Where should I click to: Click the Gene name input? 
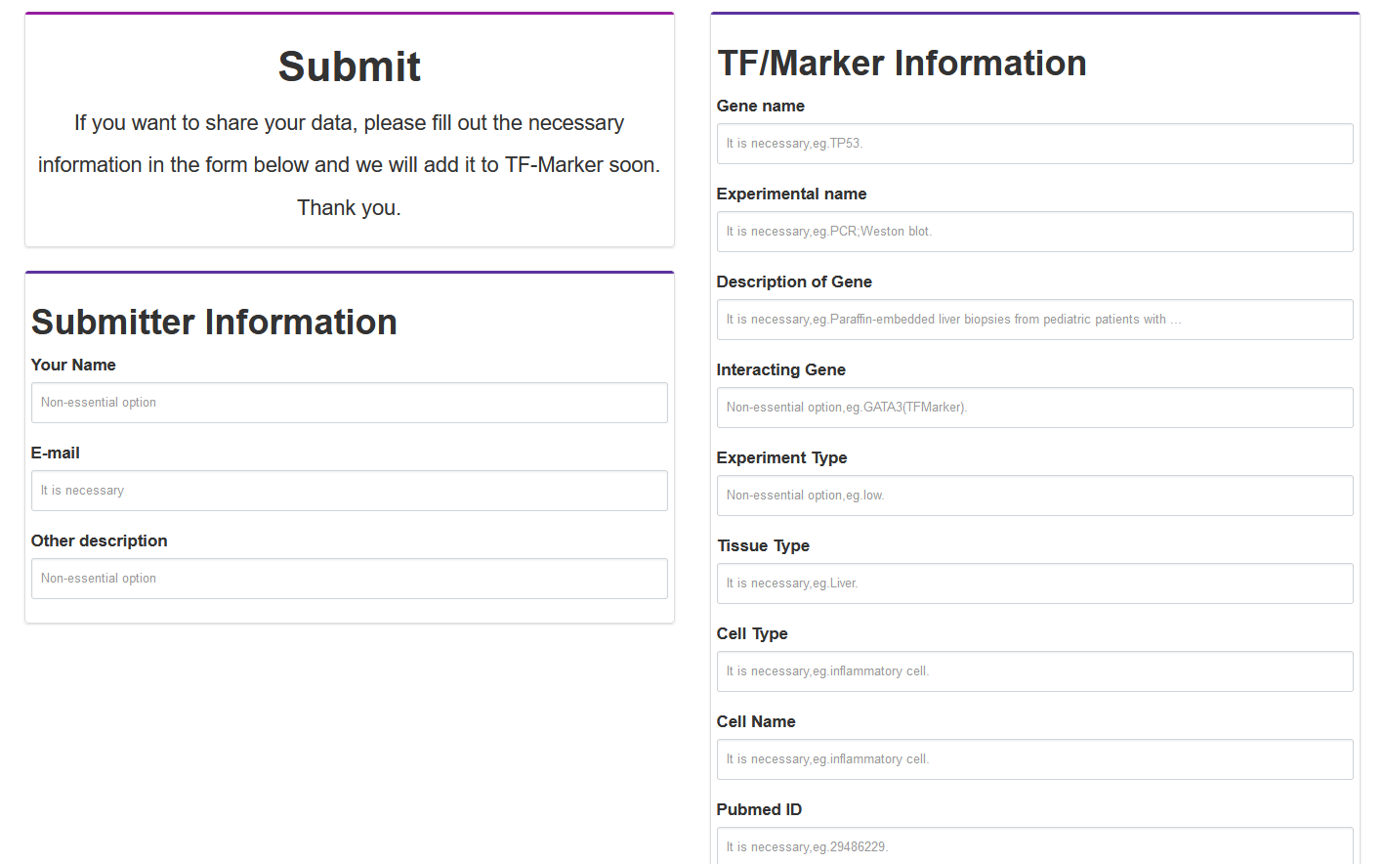pos(1034,144)
